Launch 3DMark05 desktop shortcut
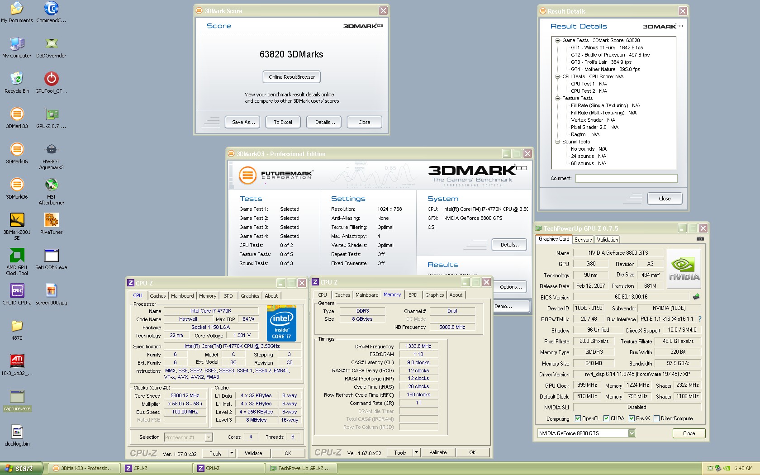Image resolution: width=760 pixels, height=475 pixels. (17, 153)
